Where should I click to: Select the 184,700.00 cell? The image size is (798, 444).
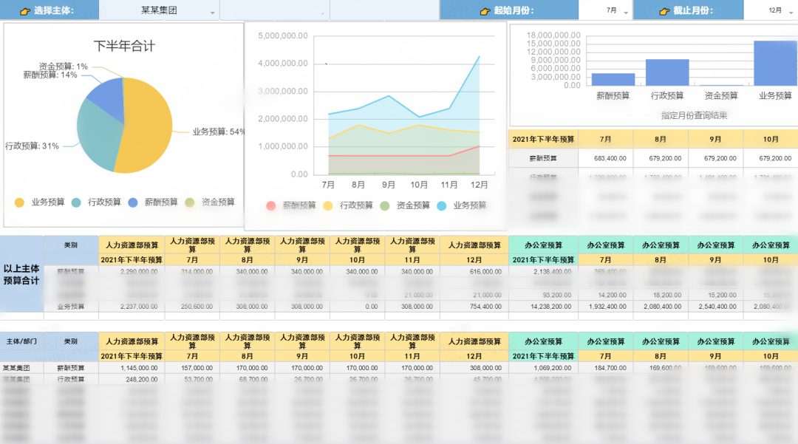point(606,368)
